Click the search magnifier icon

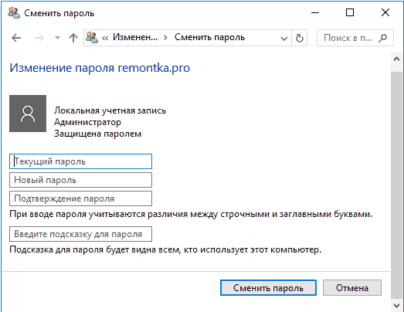tap(383, 38)
